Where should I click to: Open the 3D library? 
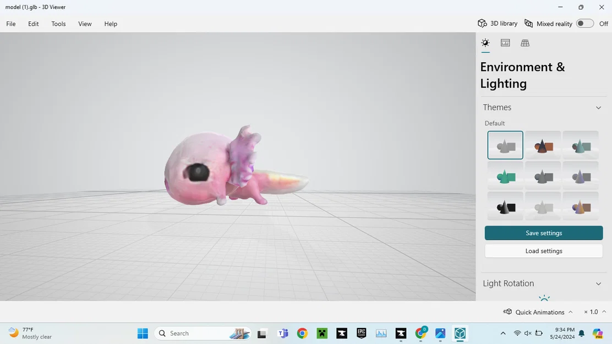click(498, 24)
